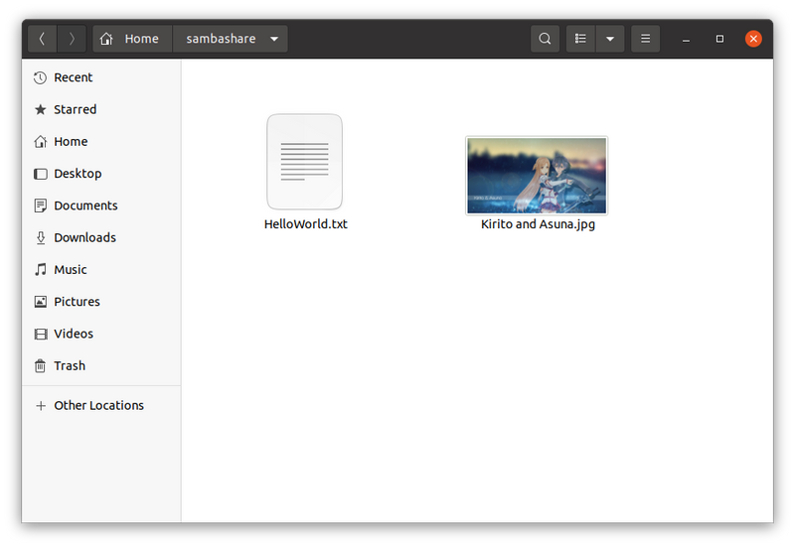Viewport: 795px width, 547px height.
Task: Click the Documents sidebar icon
Action: (40, 205)
